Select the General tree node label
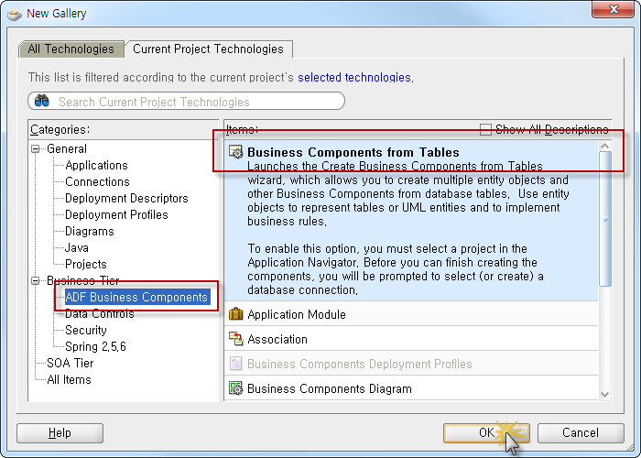 (67, 148)
